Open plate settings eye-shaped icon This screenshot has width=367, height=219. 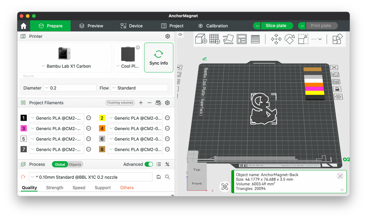338,97
